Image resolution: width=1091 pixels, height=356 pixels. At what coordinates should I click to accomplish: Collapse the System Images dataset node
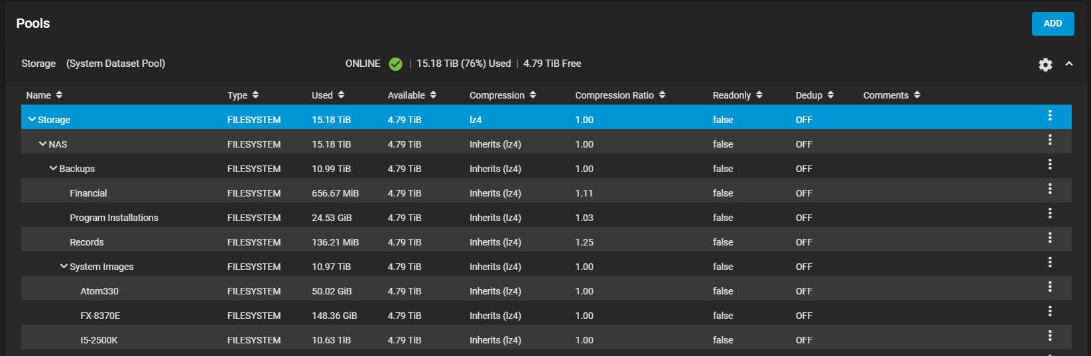(64, 267)
